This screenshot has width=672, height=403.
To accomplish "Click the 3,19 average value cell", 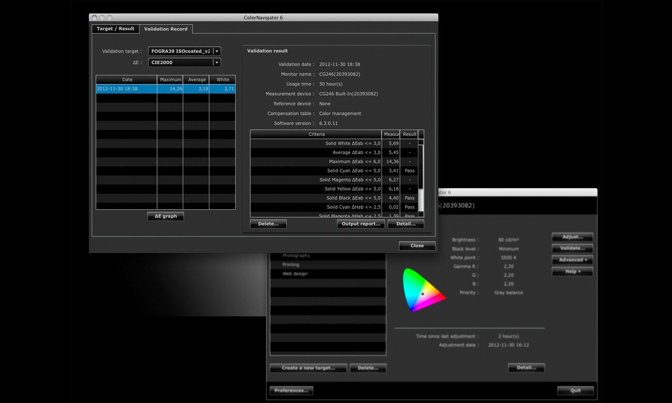I will 196,89.
